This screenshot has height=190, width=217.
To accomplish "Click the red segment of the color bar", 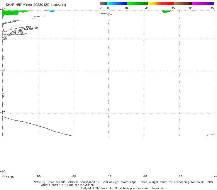I will (168, 4).
